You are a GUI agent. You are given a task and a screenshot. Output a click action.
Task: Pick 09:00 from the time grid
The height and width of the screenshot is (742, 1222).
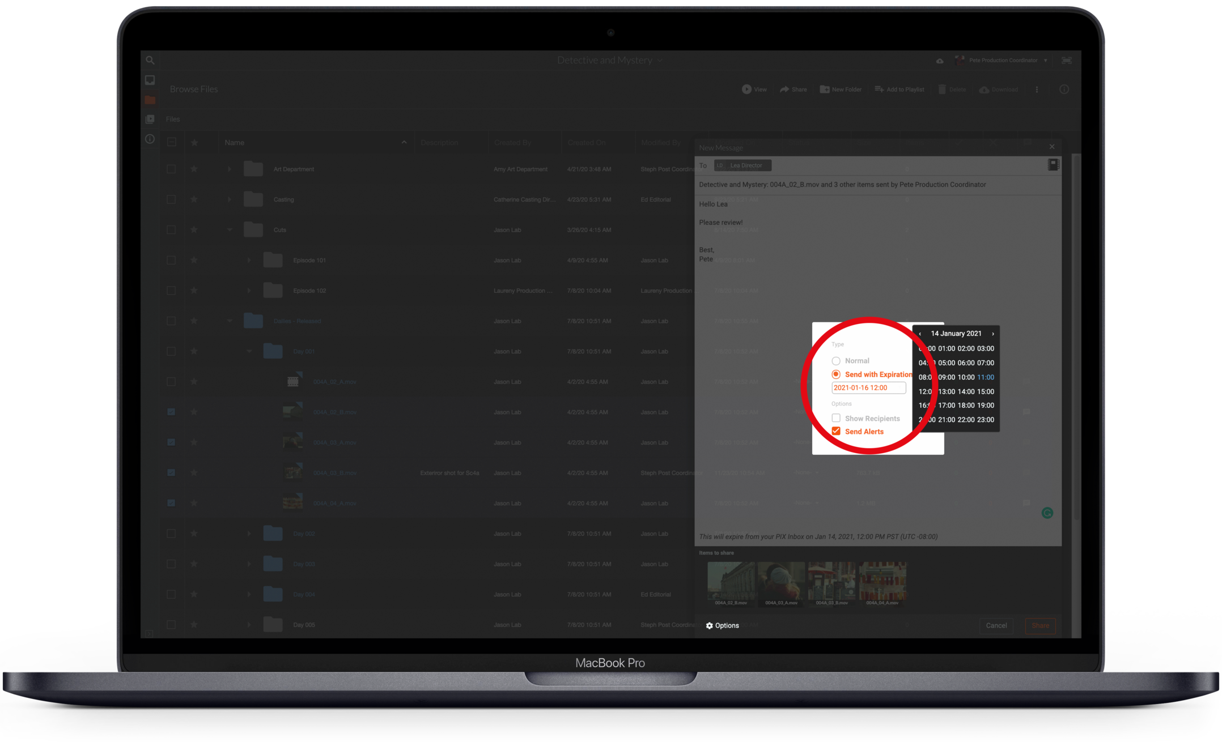tap(947, 377)
